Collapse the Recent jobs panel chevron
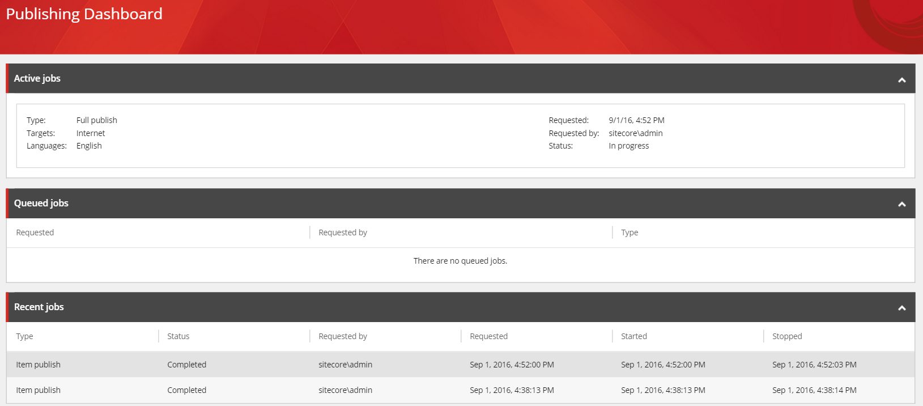The width and height of the screenshot is (923, 406). coord(901,308)
